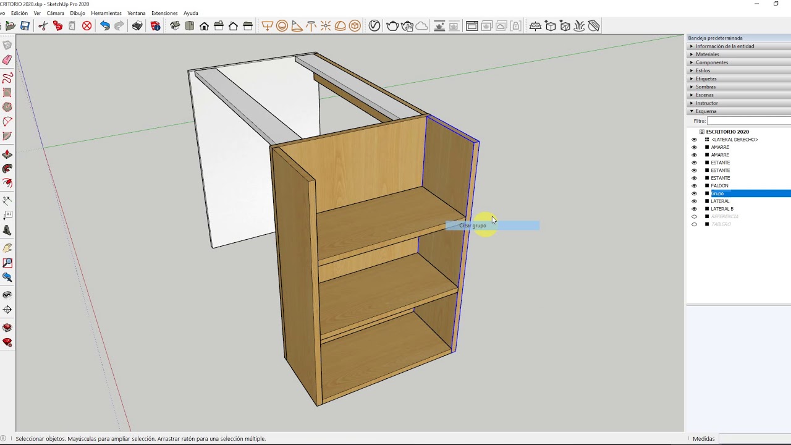Hide the FALDON item via eye icon
Image resolution: width=791 pixels, height=445 pixels.
point(694,186)
